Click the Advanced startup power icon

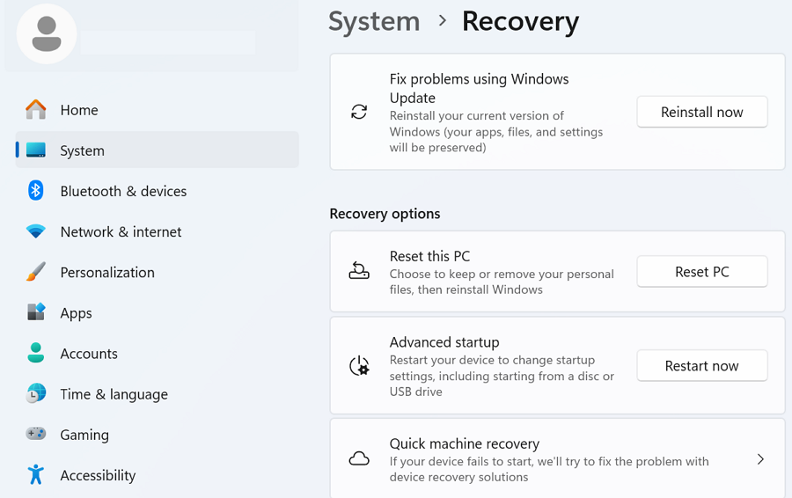tap(359, 366)
